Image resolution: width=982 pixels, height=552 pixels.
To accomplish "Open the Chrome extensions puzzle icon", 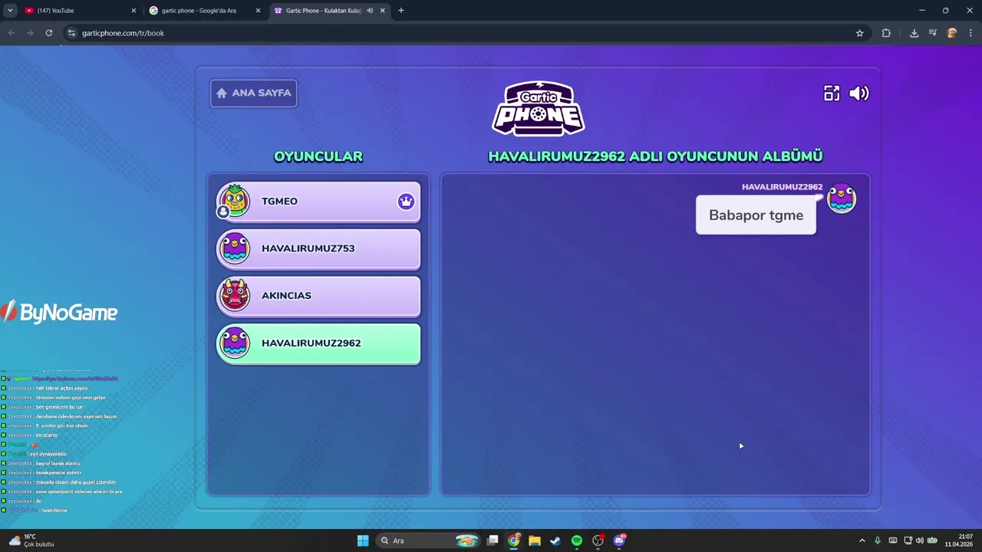I will pos(886,33).
